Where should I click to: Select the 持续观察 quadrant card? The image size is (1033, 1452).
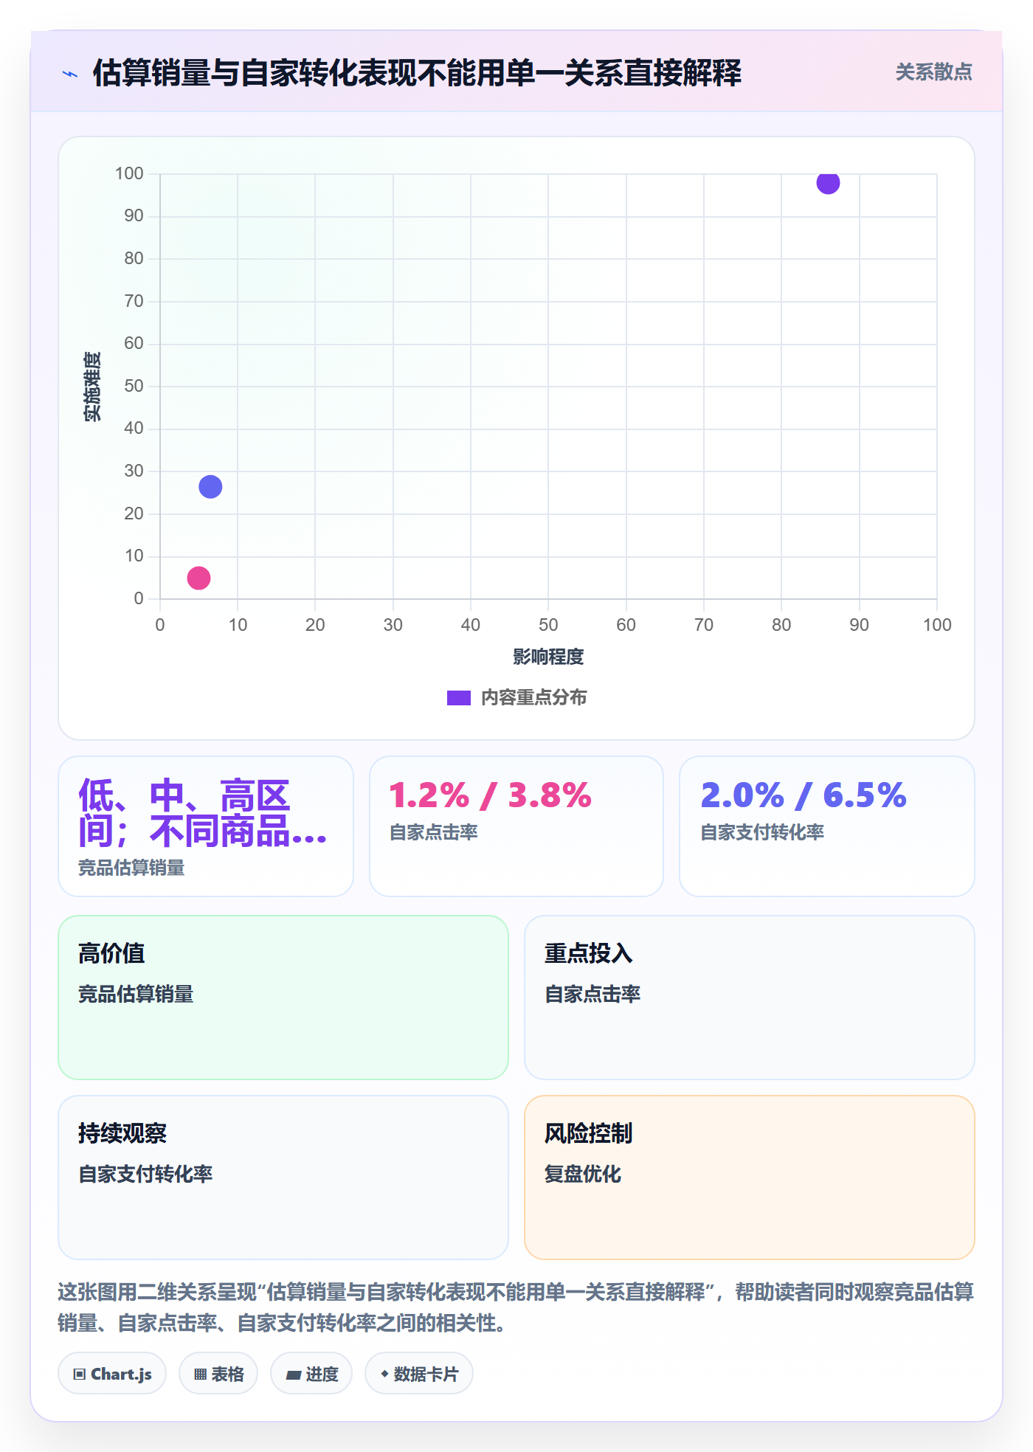click(283, 1178)
